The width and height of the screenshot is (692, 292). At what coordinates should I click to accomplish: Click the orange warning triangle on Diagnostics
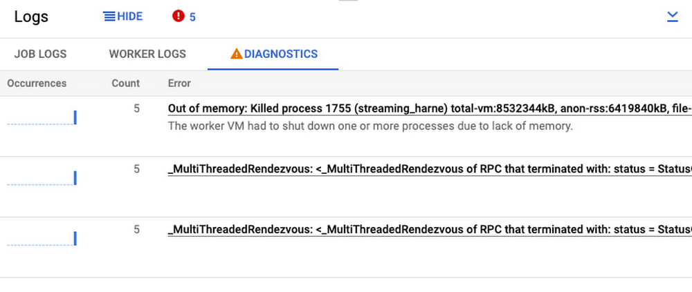point(237,54)
